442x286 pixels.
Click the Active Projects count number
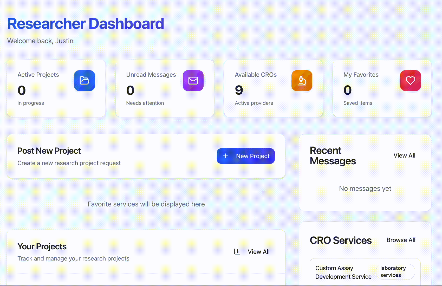pyautogui.click(x=22, y=90)
